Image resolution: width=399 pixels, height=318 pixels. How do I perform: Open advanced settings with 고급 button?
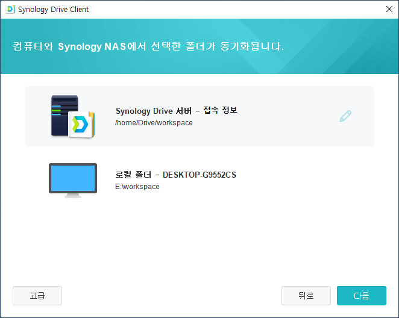[x=37, y=296]
